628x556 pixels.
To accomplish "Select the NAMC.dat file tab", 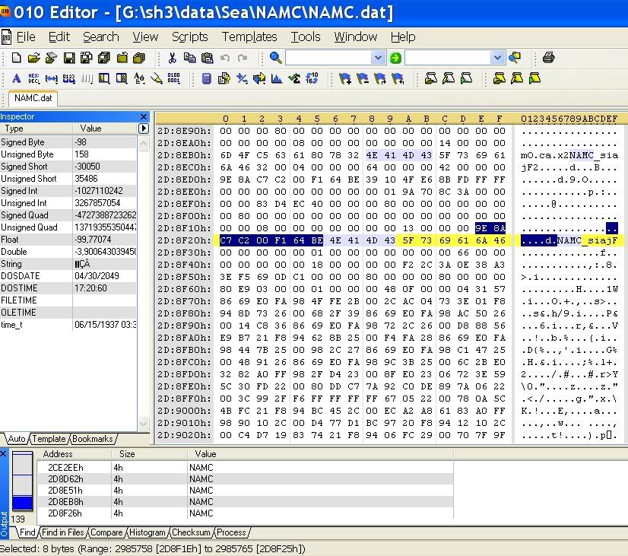I will (x=33, y=98).
